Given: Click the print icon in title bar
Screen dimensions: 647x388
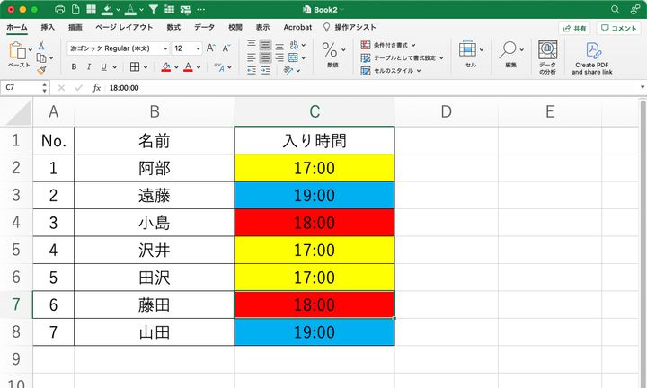Looking at the screenshot, I should click(59, 9).
